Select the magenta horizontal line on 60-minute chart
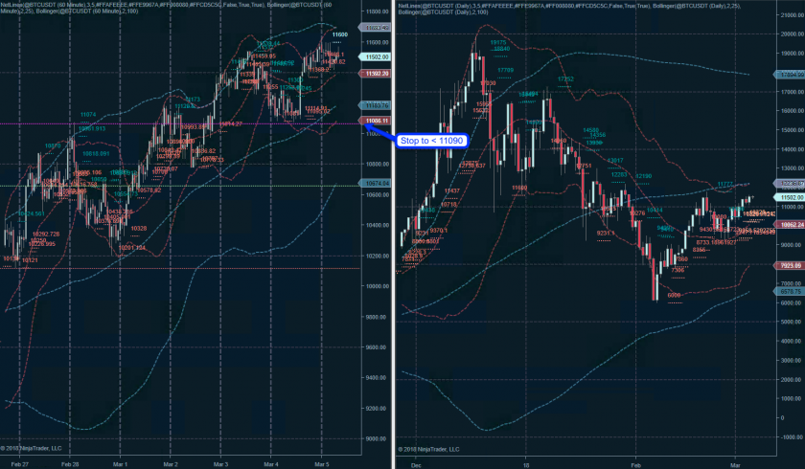This screenshot has height=469, width=805. tap(181, 123)
